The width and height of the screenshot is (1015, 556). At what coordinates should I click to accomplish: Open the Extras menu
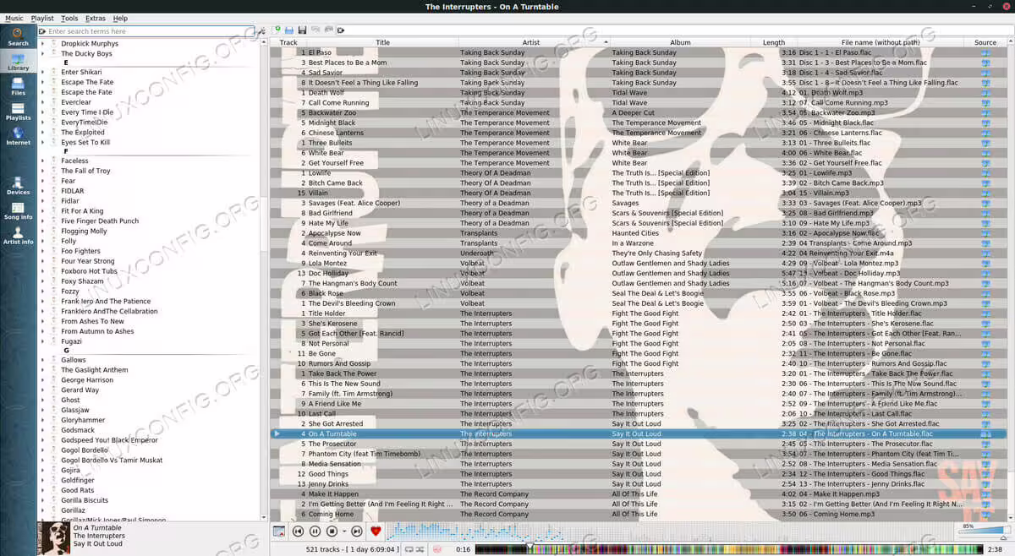pyautogui.click(x=96, y=18)
